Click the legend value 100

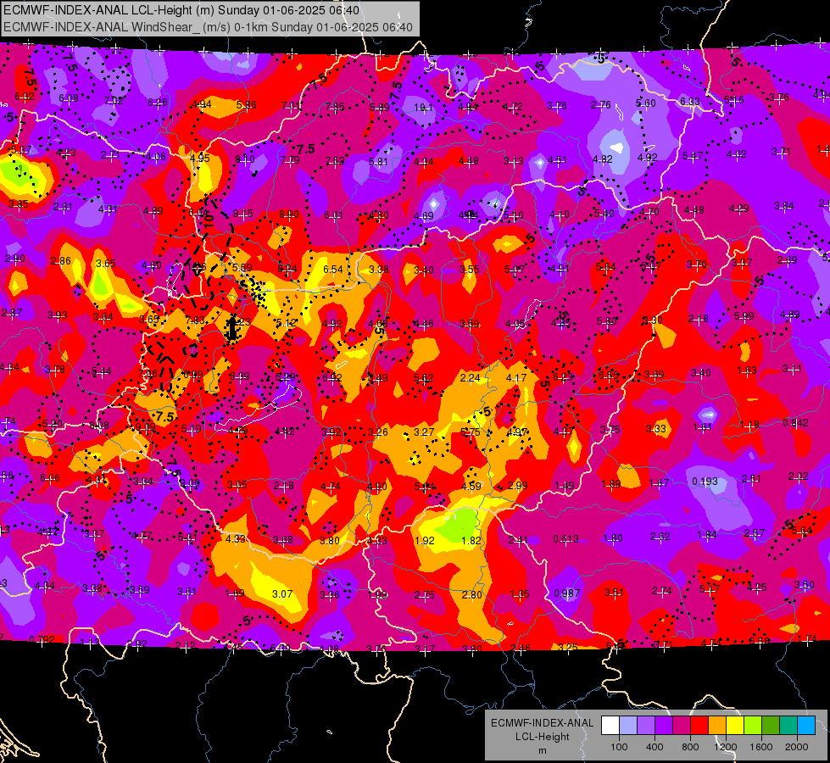tap(619, 747)
